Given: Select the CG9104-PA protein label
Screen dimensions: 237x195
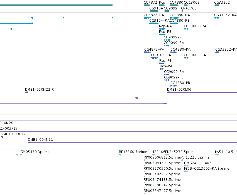Looking at the screenshot, I should 161,55.
